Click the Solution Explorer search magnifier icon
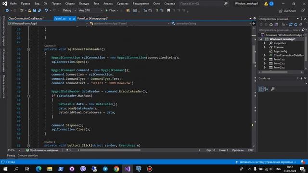The height and width of the screenshot is (173, 308). 303,30
